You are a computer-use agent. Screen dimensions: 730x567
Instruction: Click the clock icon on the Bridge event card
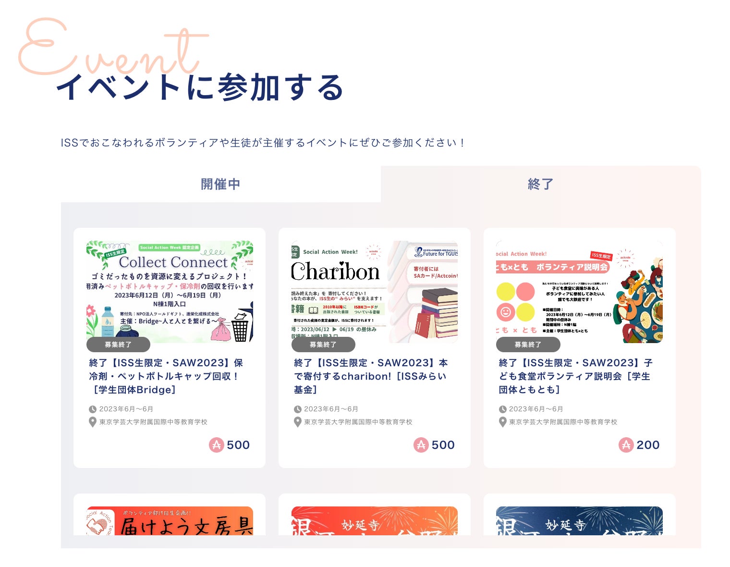coord(93,409)
